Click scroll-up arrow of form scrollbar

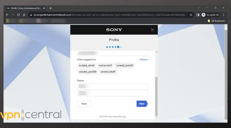click(x=156, y=52)
